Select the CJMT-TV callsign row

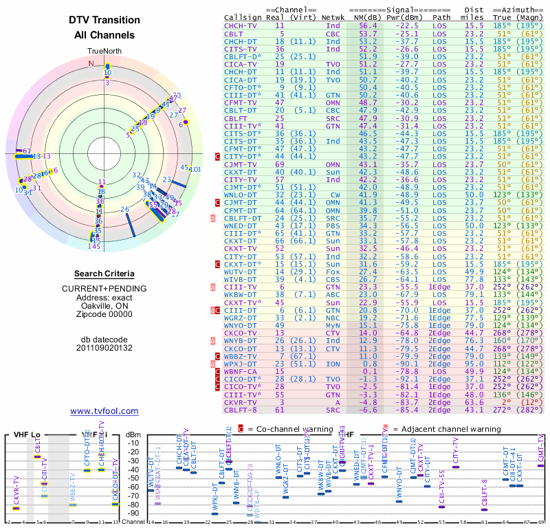click(x=240, y=164)
